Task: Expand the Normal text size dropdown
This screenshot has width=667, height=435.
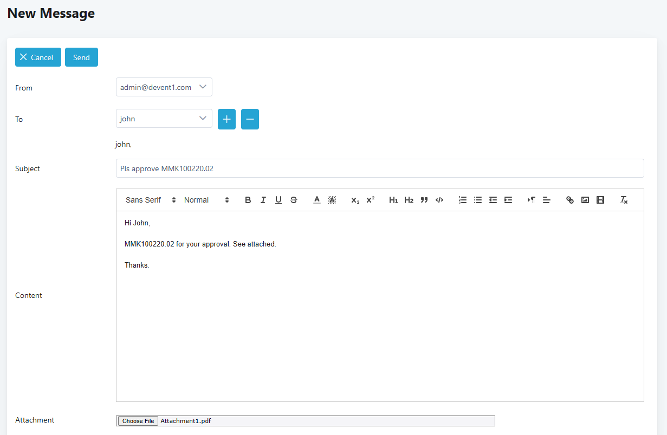Action: 206,200
